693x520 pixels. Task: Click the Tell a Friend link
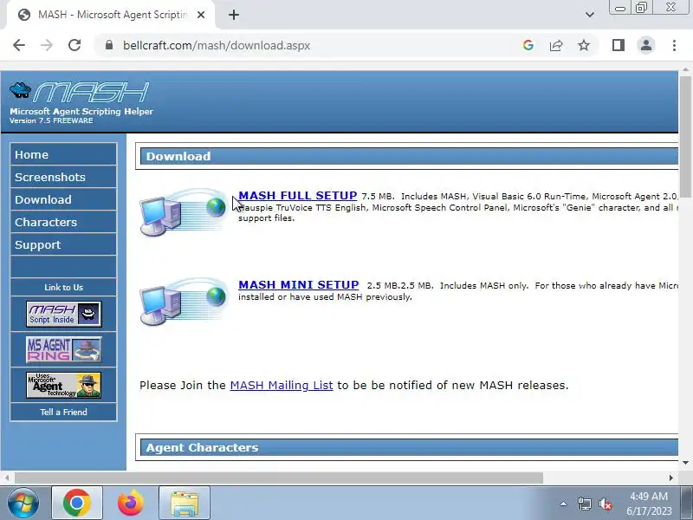coord(63,413)
